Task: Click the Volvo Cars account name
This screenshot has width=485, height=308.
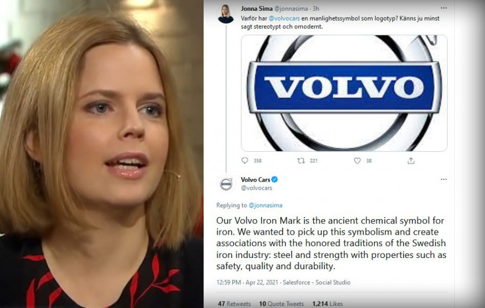Action: pyautogui.click(x=255, y=179)
